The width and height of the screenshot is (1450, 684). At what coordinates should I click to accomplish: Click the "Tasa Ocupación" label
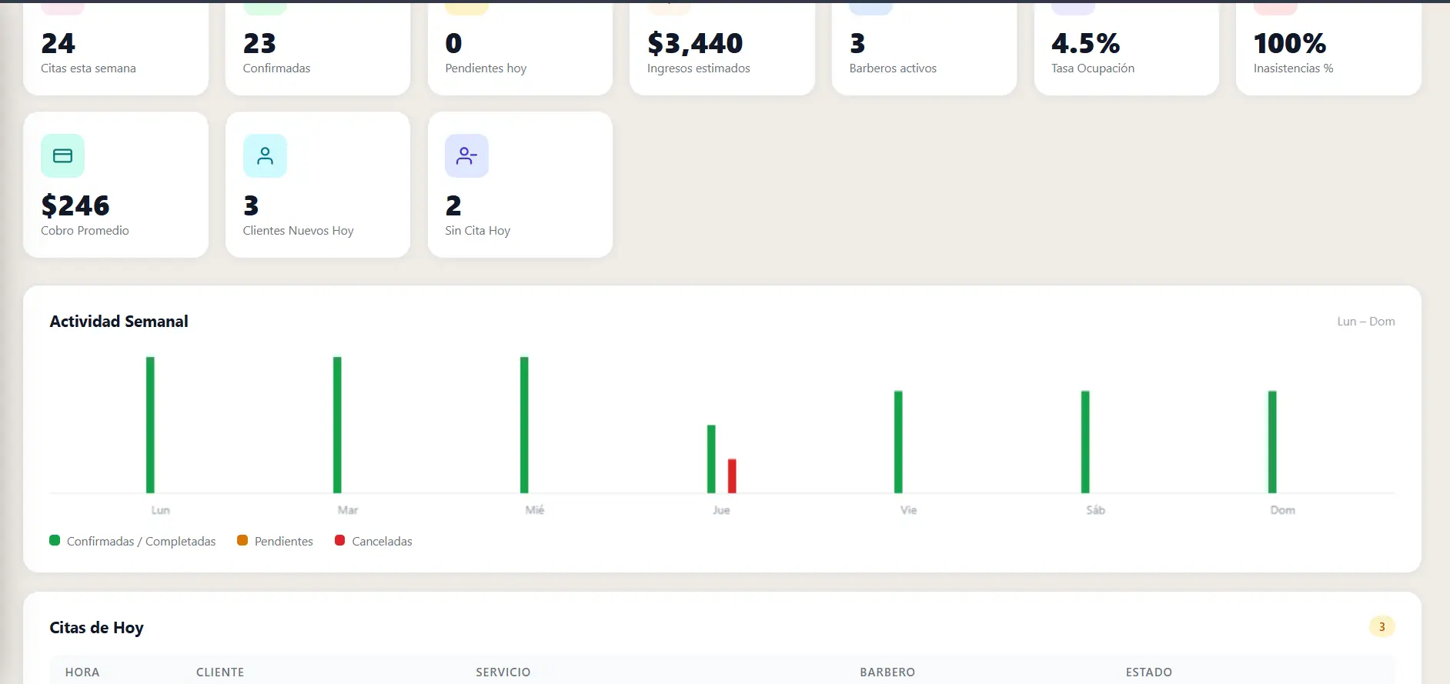click(1093, 68)
